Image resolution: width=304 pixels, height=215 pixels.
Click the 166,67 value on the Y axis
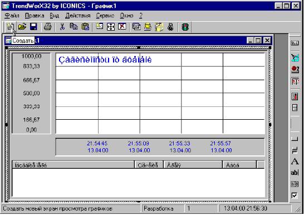click(x=31, y=120)
